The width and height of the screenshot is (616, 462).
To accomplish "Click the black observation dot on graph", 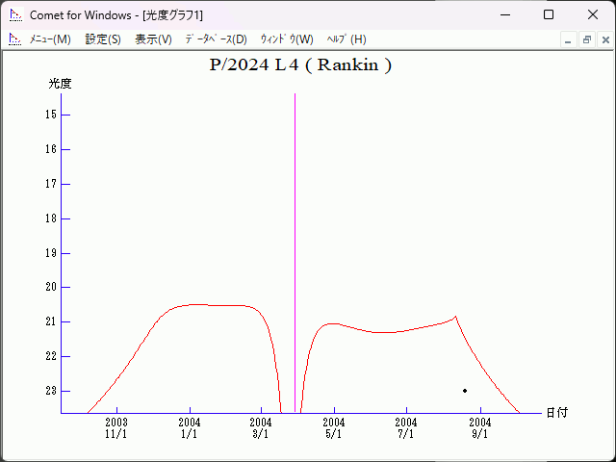I will click(465, 391).
